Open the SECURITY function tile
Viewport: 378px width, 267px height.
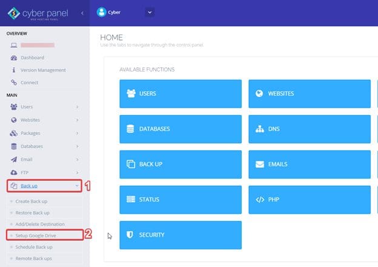coord(180,235)
